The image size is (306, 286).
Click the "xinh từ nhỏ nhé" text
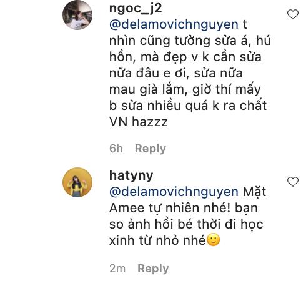tap(157, 240)
